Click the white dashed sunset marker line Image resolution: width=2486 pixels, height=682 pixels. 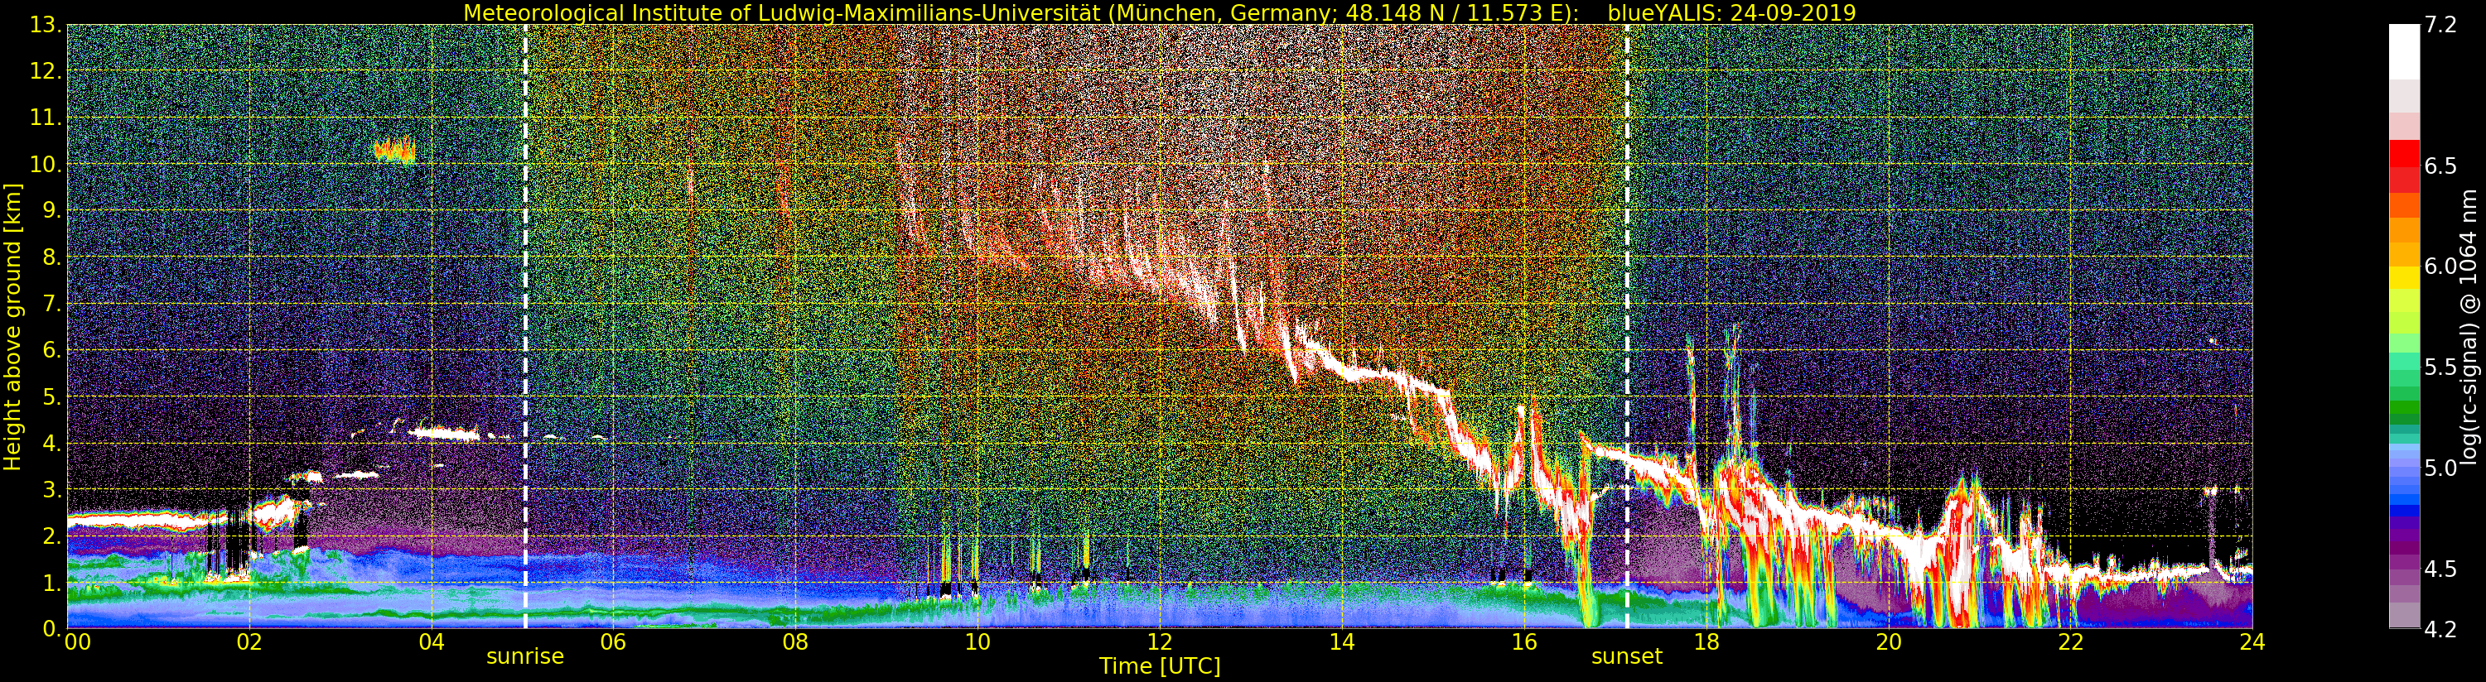click(x=1627, y=327)
